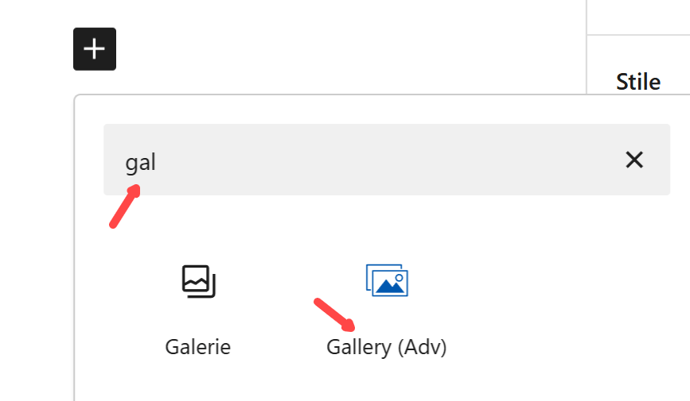The image size is (690, 401).
Task: Insert the Gallery (Adv) block icon
Action: (387, 280)
